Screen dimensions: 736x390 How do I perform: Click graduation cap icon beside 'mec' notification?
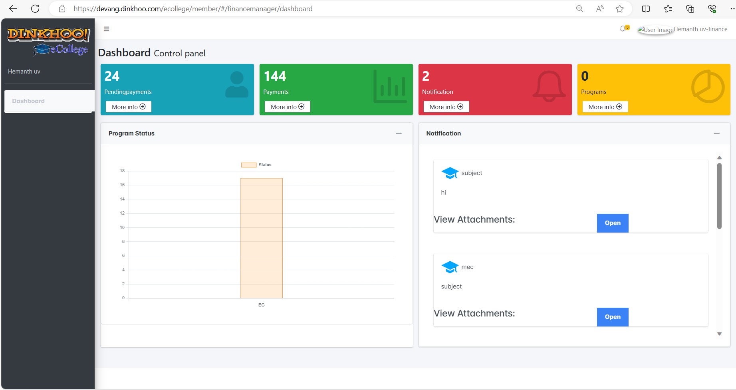(x=450, y=267)
